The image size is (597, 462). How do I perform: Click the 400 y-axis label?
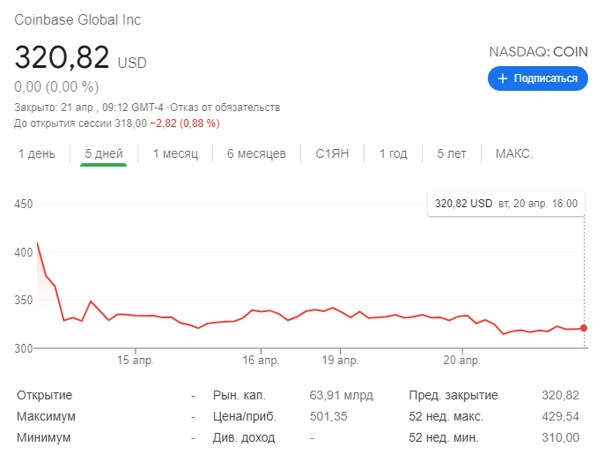click(23, 252)
